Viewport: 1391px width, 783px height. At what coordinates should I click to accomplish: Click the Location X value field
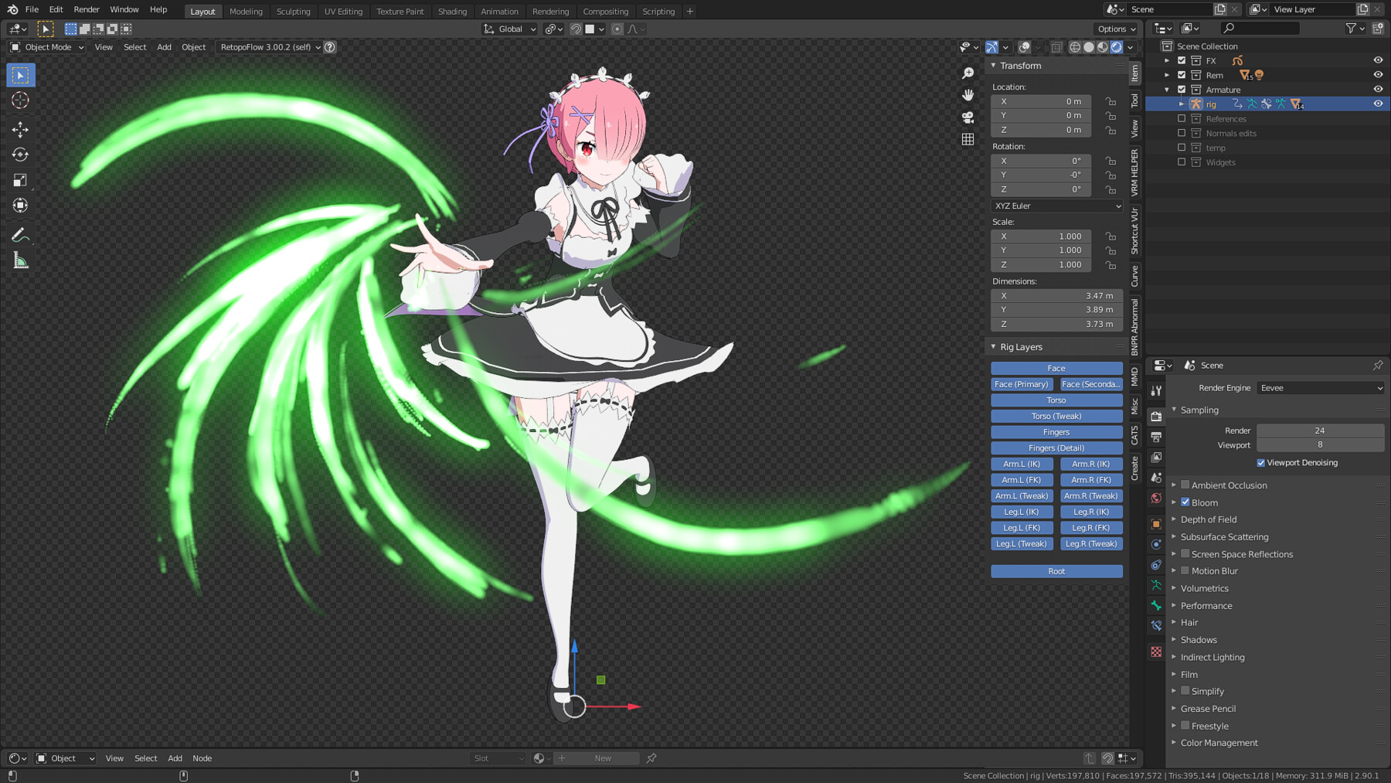tap(1041, 101)
